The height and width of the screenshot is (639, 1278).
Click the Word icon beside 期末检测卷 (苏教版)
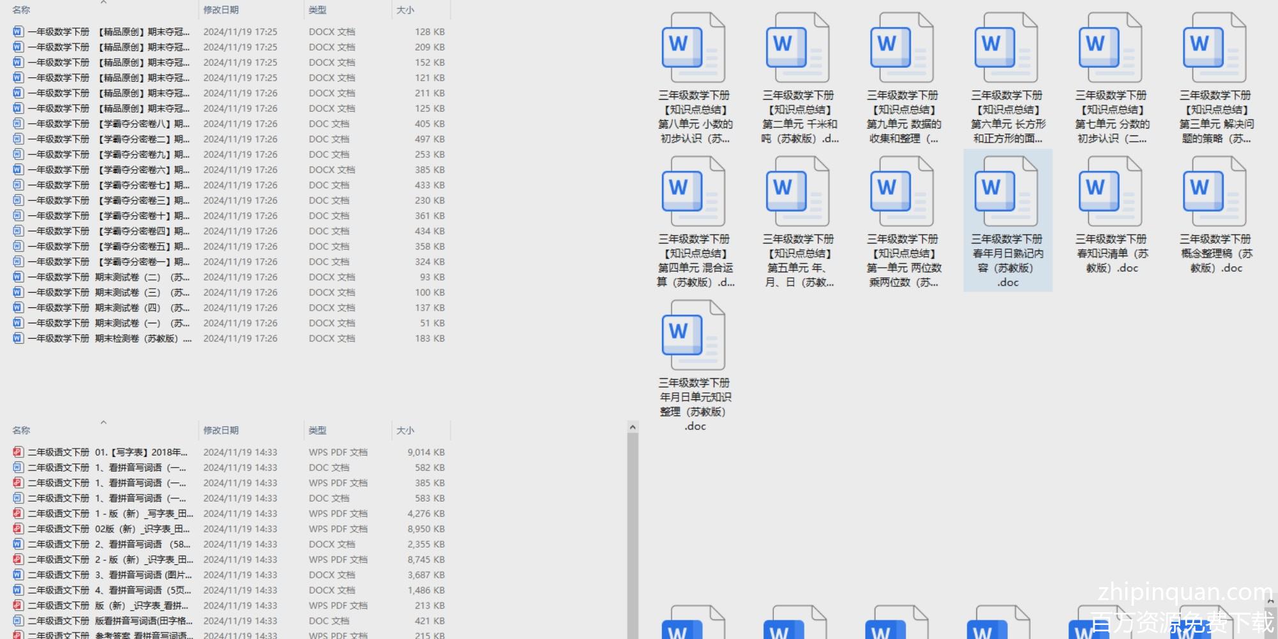[18, 339]
